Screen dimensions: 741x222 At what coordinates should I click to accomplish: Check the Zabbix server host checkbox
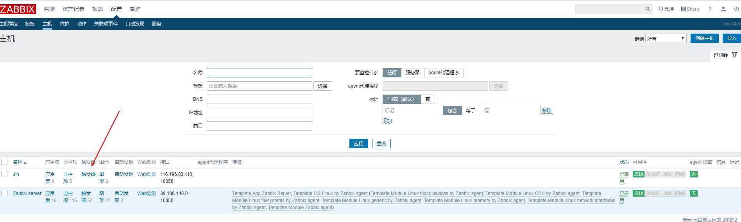pos(4,193)
